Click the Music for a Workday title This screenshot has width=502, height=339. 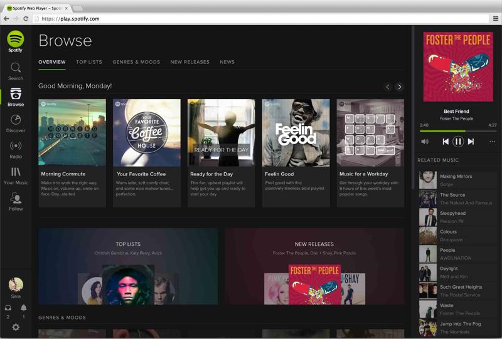(x=363, y=174)
